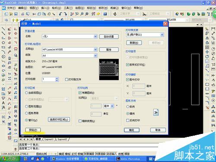
Task: Click the print copies spinner arrows
Action: 57,79
